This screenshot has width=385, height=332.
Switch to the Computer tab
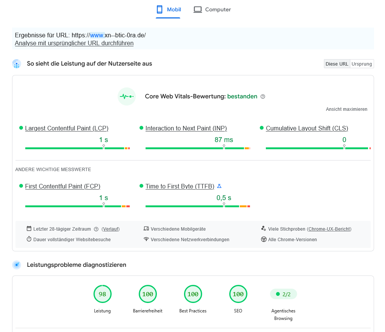[x=212, y=9]
